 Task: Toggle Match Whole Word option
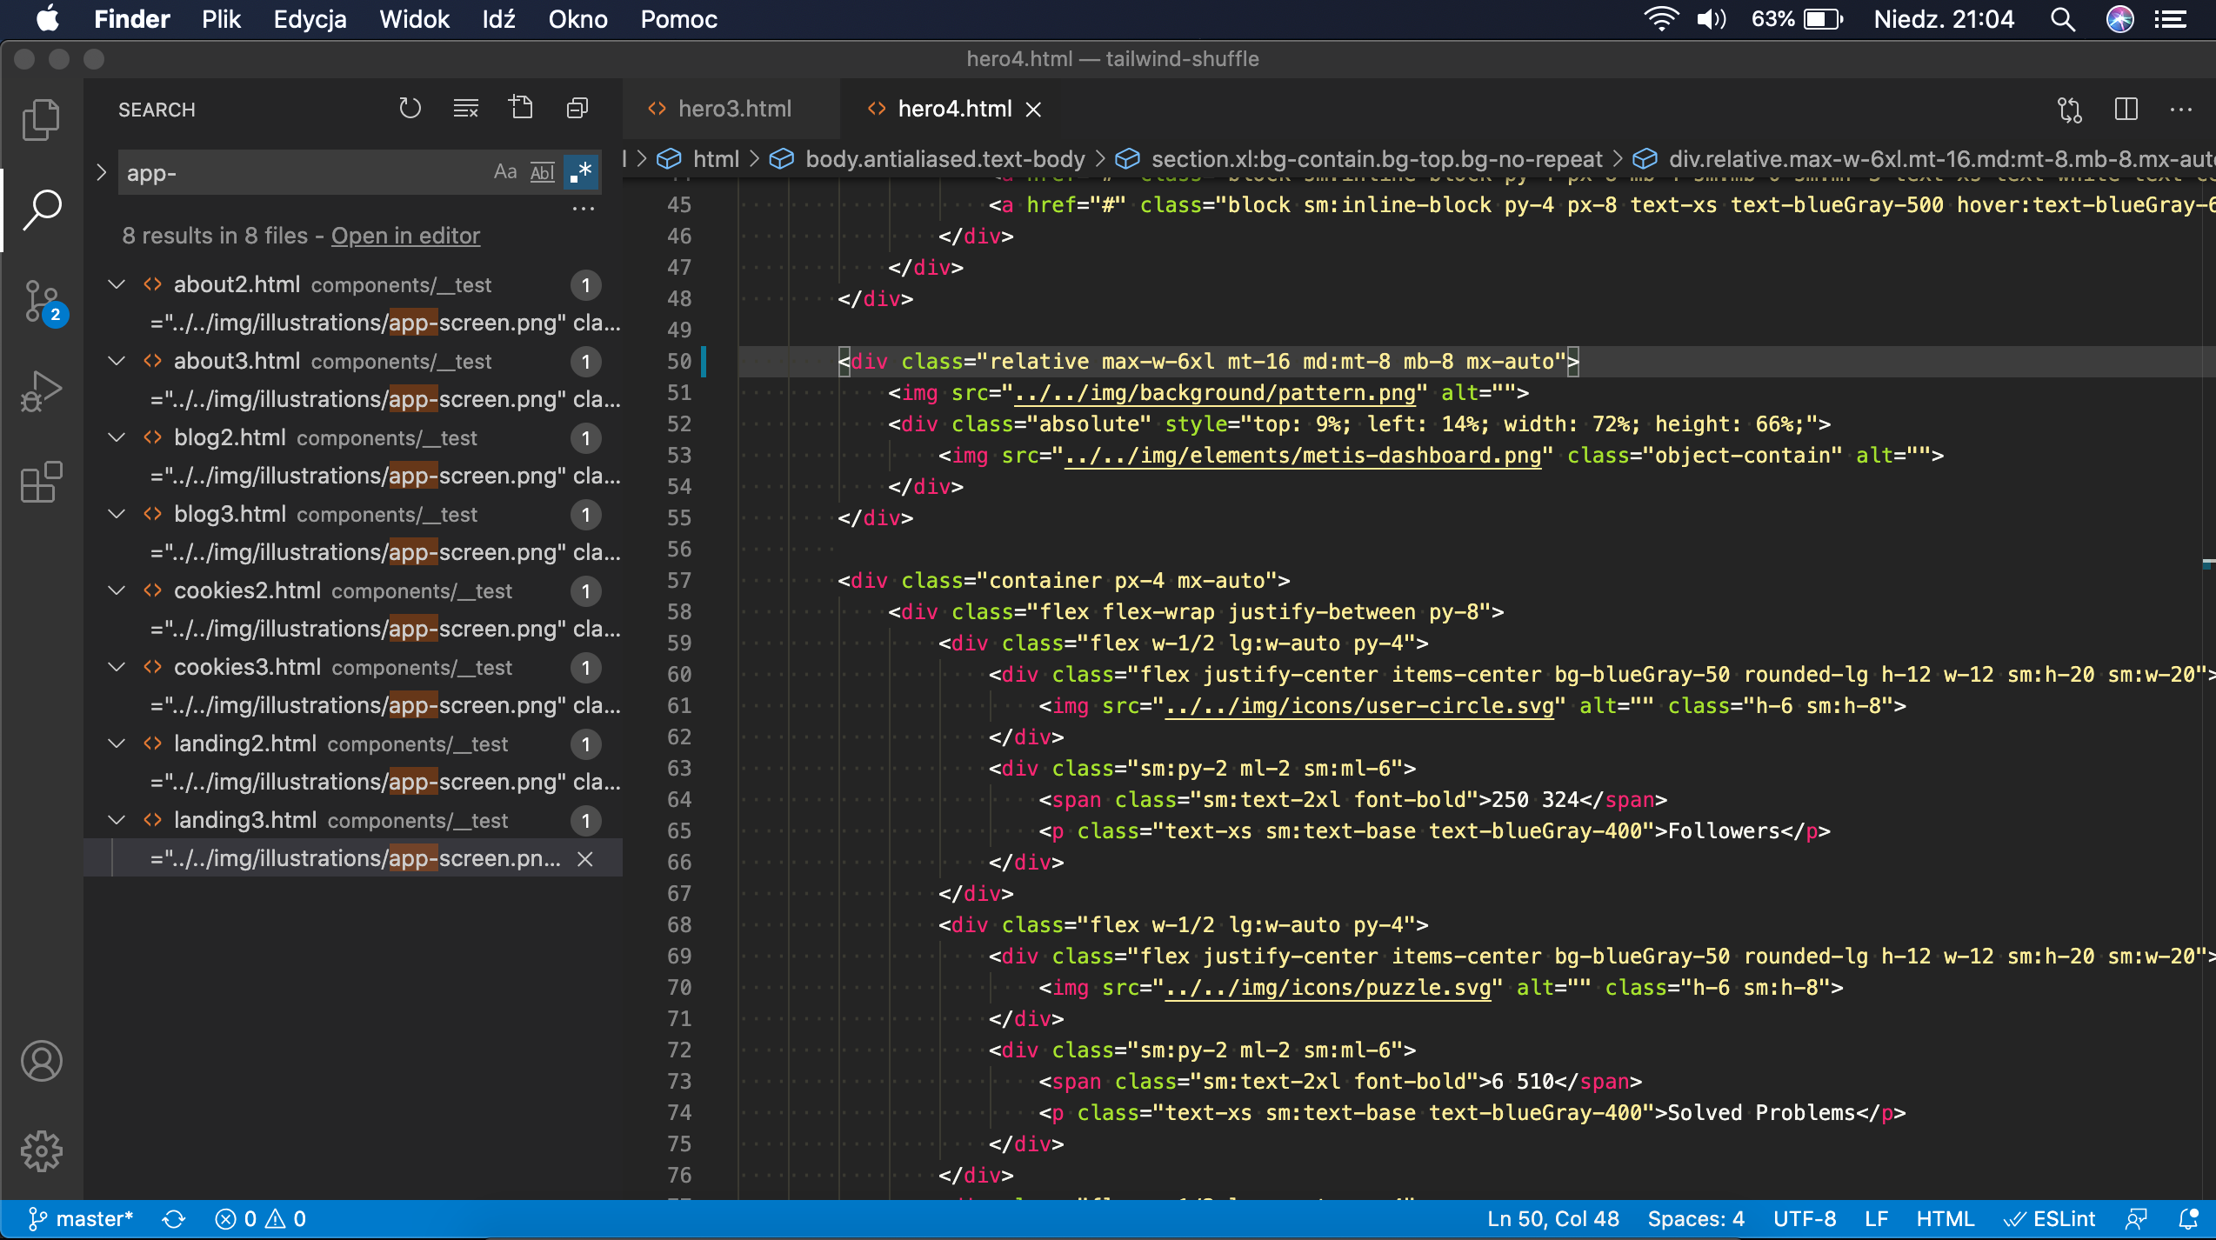(542, 172)
